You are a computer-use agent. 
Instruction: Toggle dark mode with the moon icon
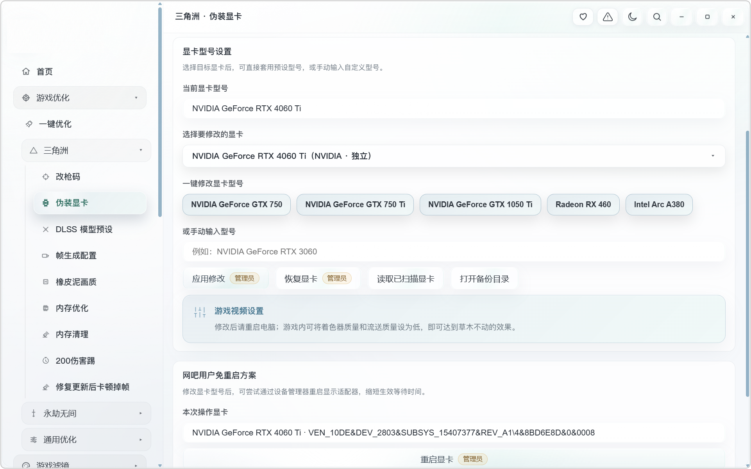click(x=632, y=17)
